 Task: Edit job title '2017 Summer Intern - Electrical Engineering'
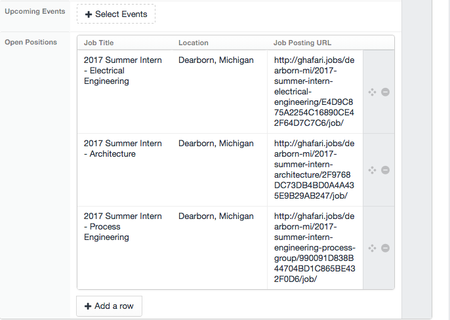(x=125, y=92)
